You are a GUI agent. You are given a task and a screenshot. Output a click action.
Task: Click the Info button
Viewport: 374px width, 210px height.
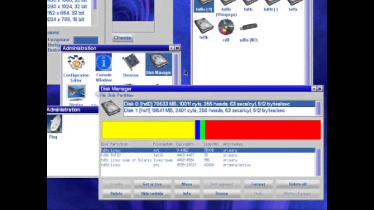tap(187, 194)
